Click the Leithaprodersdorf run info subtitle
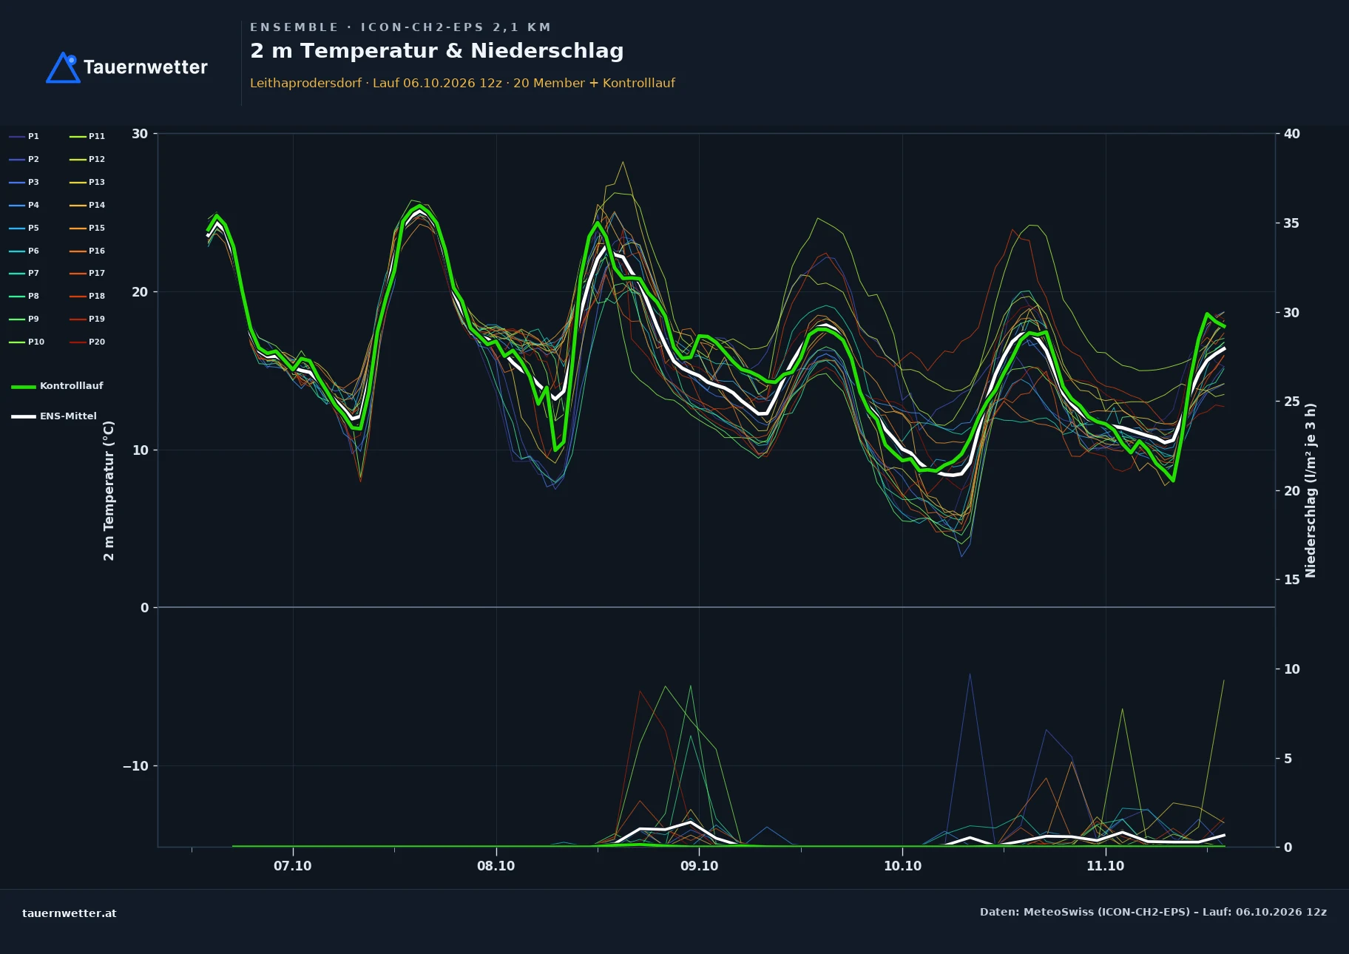The width and height of the screenshot is (1349, 954). click(462, 83)
